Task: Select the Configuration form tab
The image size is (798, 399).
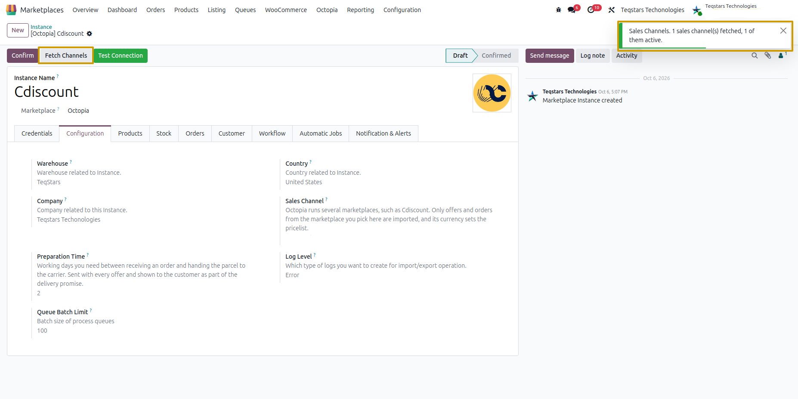Action: click(x=85, y=133)
